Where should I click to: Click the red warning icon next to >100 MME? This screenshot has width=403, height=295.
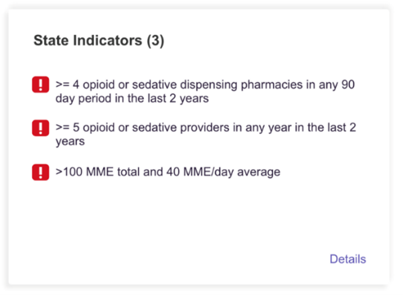[40, 172]
